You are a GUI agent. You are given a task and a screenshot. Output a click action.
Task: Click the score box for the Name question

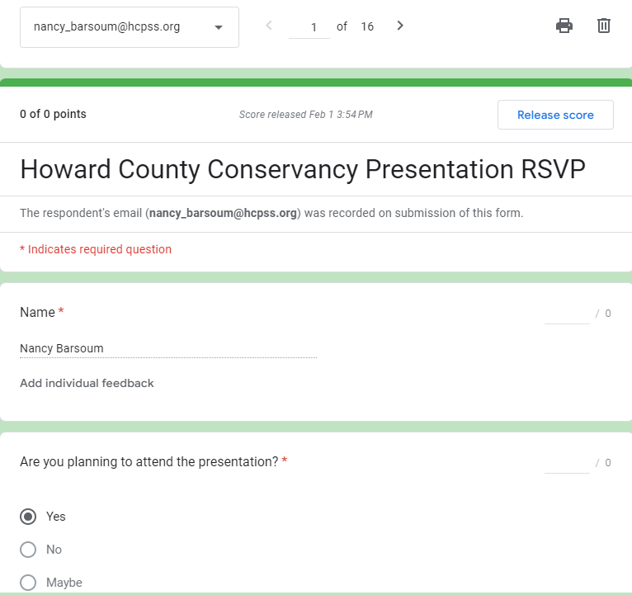click(567, 314)
